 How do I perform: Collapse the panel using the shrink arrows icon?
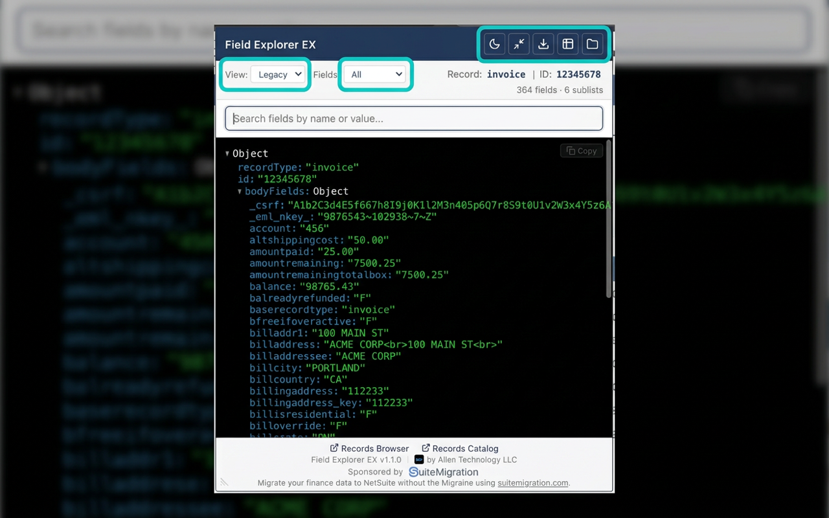(x=519, y=43)
